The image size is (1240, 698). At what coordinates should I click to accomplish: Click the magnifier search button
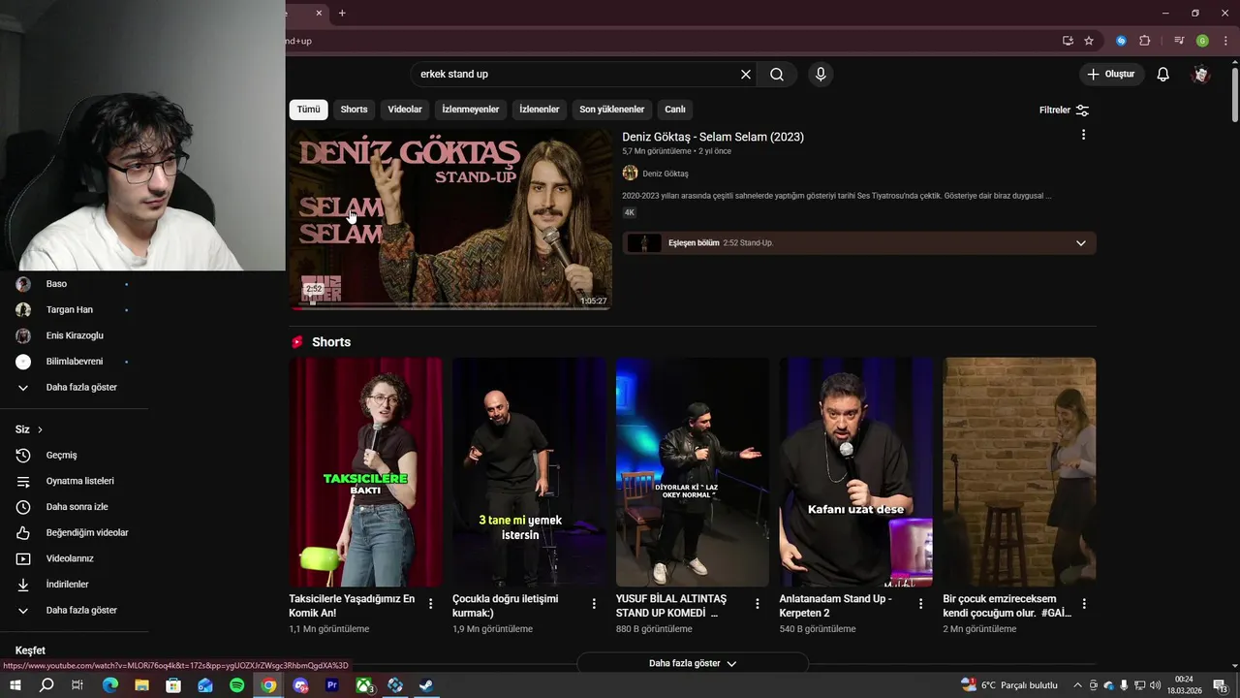[x=777, y=75]
